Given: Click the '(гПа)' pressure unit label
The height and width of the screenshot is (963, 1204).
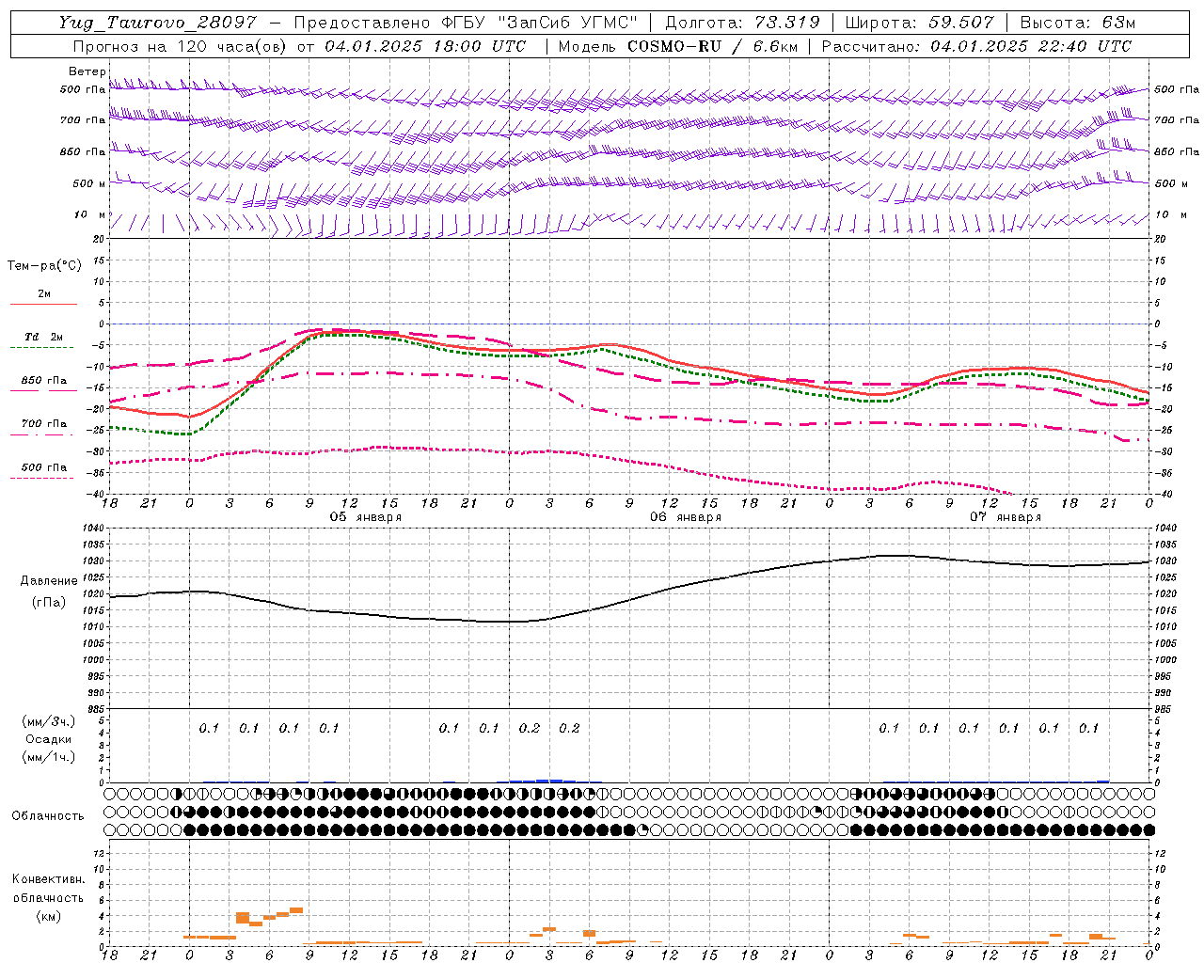Looking at the screenshot, I should point(49,602).
